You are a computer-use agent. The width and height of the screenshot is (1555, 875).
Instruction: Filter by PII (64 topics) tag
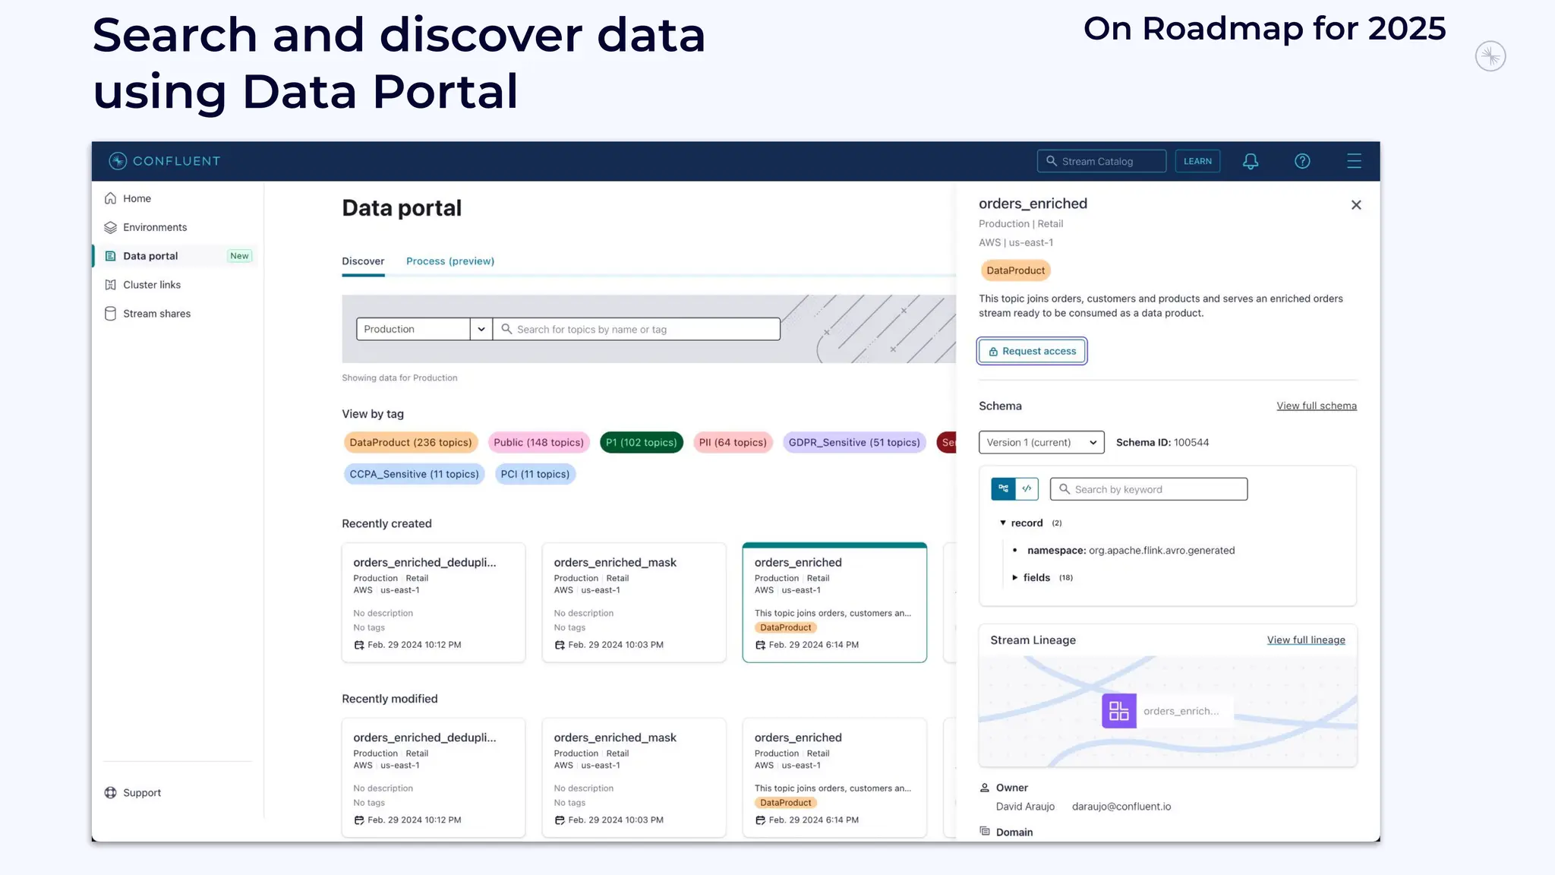pyautogui.click(x=733, y=442)
